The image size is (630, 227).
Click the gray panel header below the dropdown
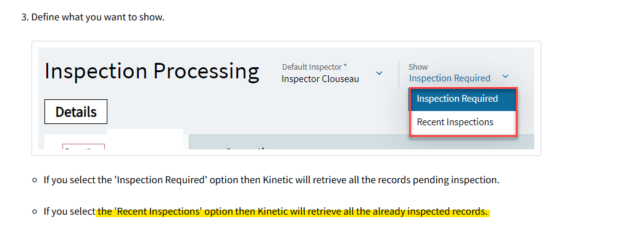coord(362,142)
